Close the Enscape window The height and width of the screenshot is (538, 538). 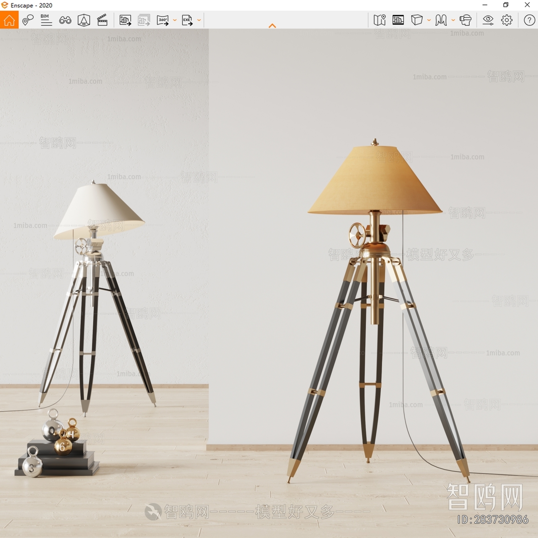pyautogui.click(x=527, y=5)
